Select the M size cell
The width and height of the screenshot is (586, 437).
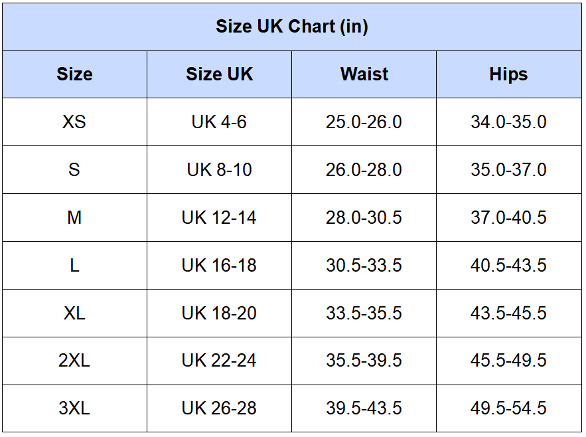tap(74, 217)
